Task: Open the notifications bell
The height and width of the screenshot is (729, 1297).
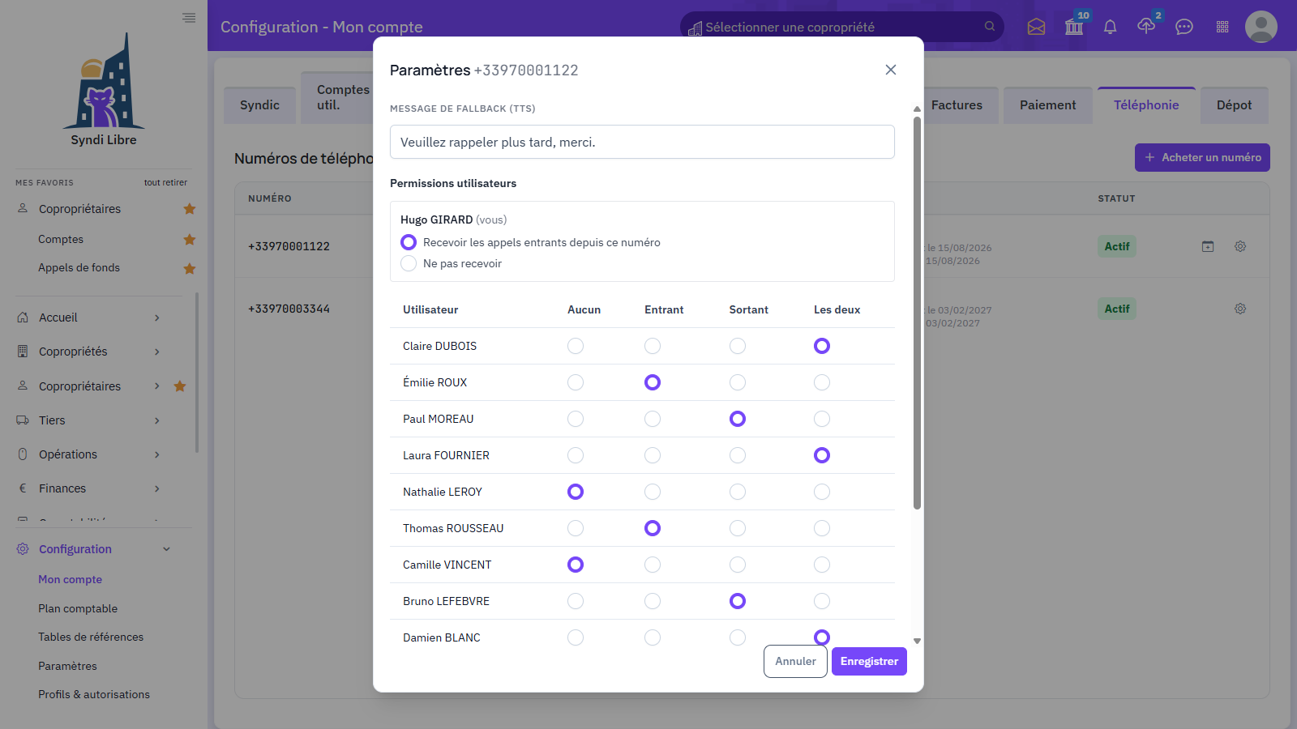Action: click(1111, 27)
